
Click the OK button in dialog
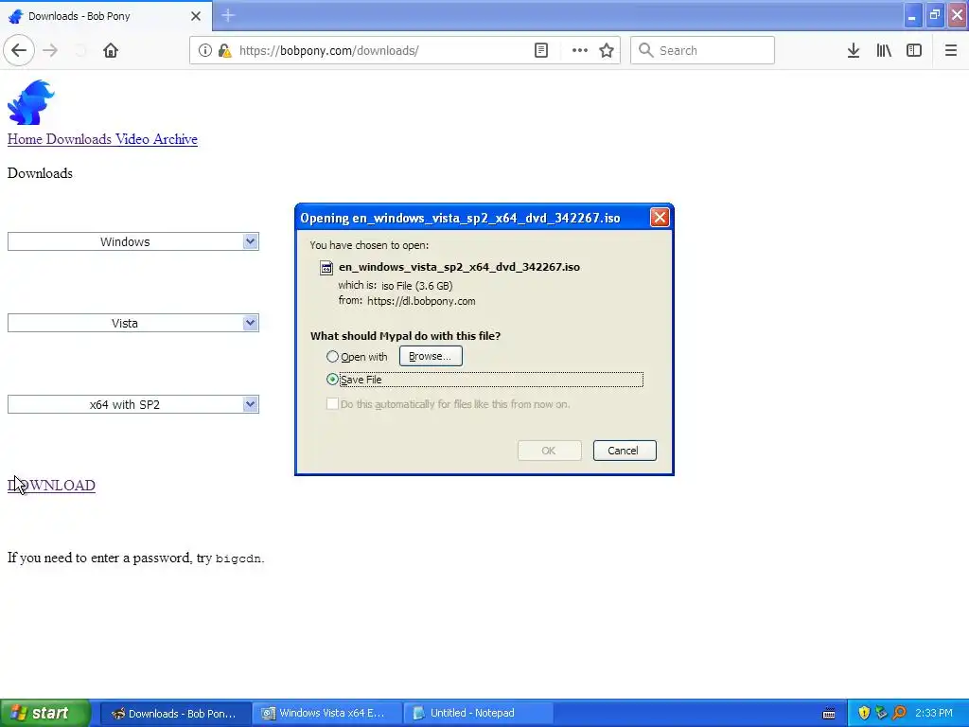[549, 451]
